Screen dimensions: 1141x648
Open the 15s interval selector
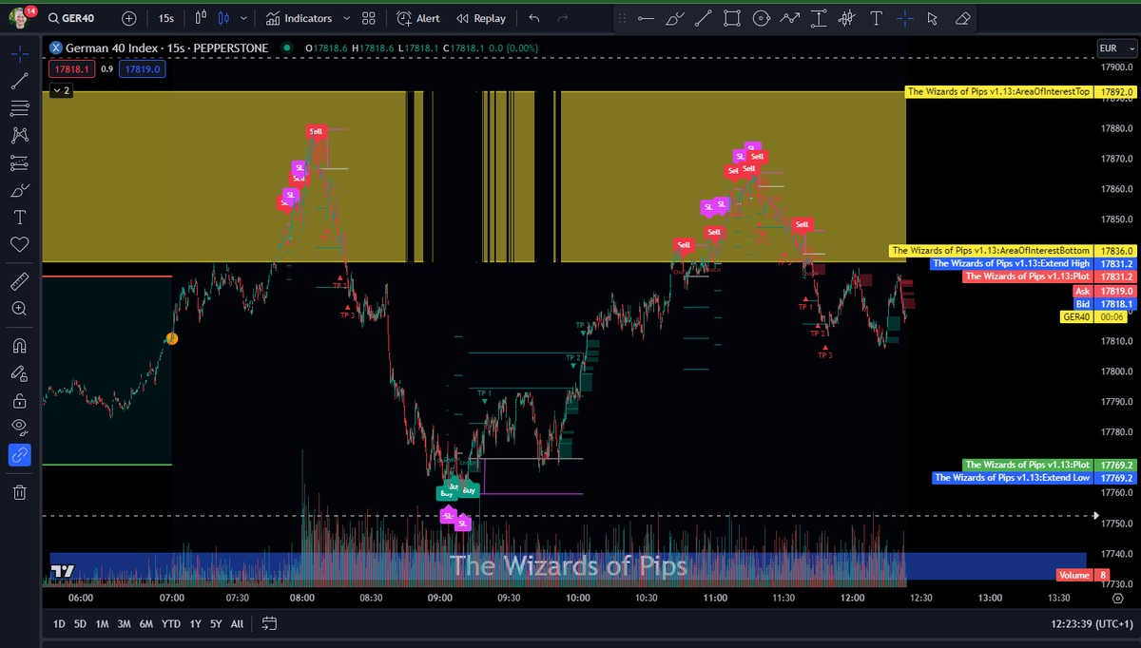point(166,18)
